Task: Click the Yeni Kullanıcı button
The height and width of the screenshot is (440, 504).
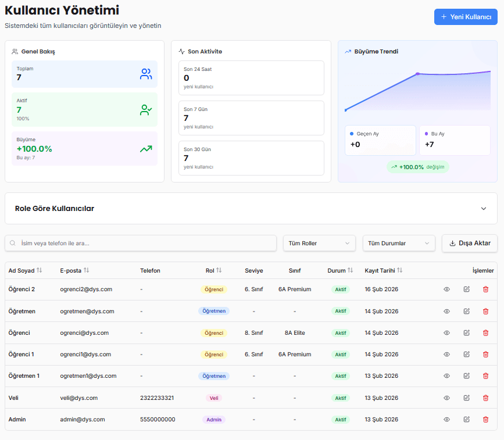Action: point(466,17)
